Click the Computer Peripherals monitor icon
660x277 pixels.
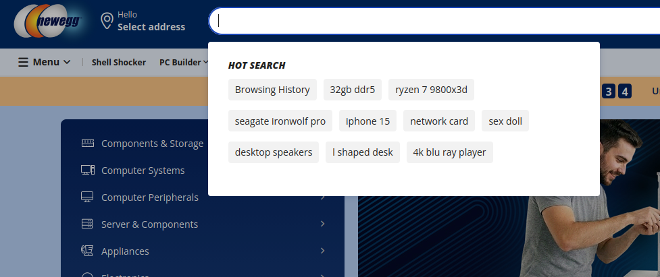[87, 197]
